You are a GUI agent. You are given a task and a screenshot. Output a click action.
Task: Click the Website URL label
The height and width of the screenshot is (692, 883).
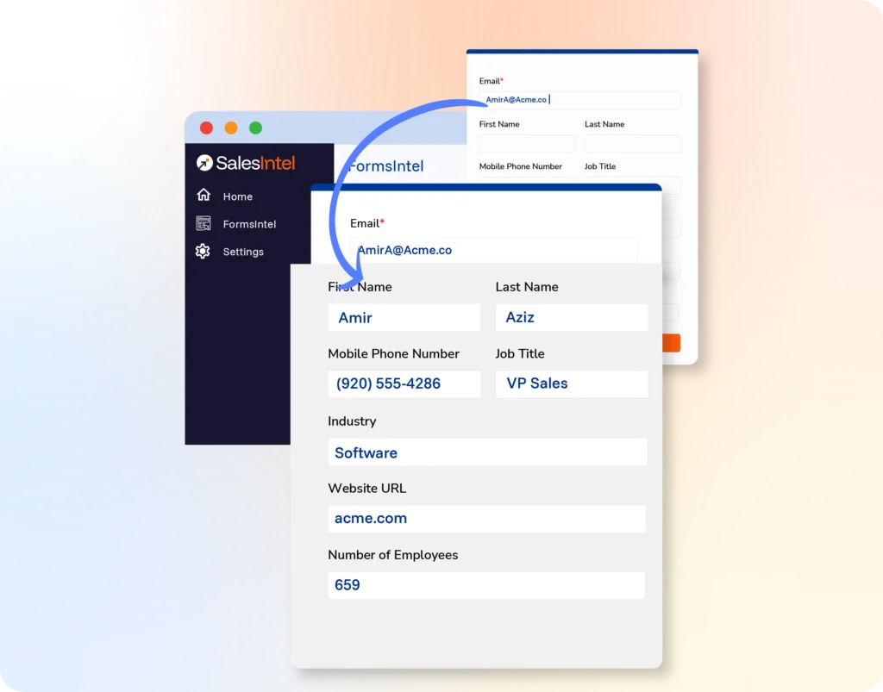tap(367, 489)
